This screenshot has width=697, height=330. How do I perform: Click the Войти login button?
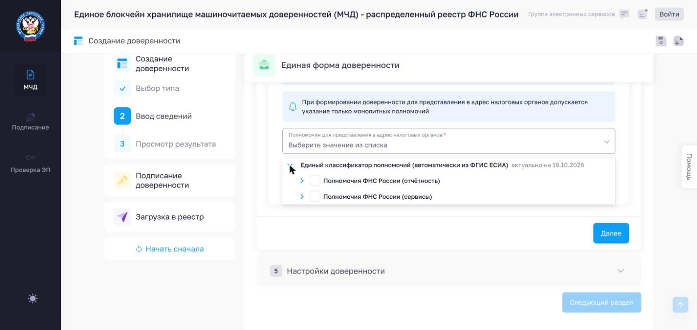tap(669, 14)
